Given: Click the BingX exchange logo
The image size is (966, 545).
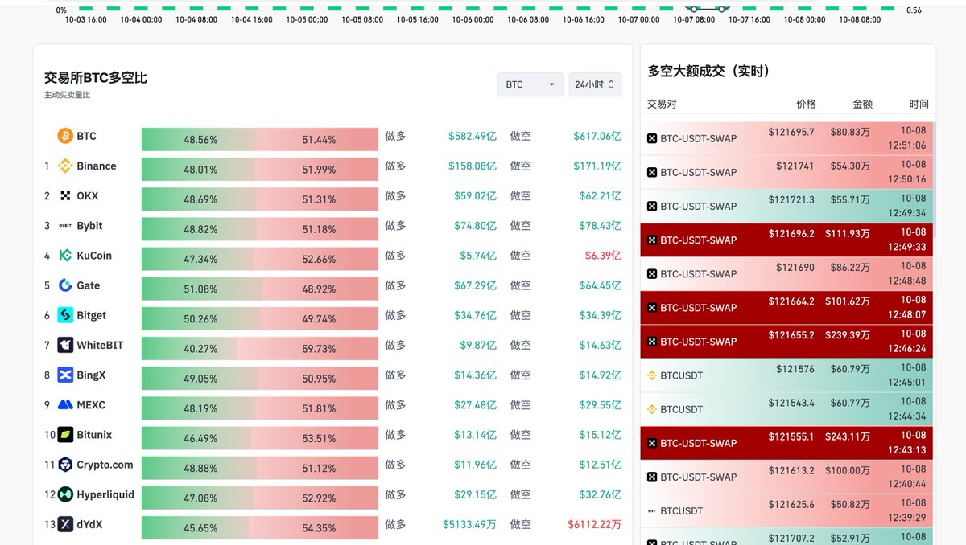Looking at the screenshot, I should coord(65,375).
